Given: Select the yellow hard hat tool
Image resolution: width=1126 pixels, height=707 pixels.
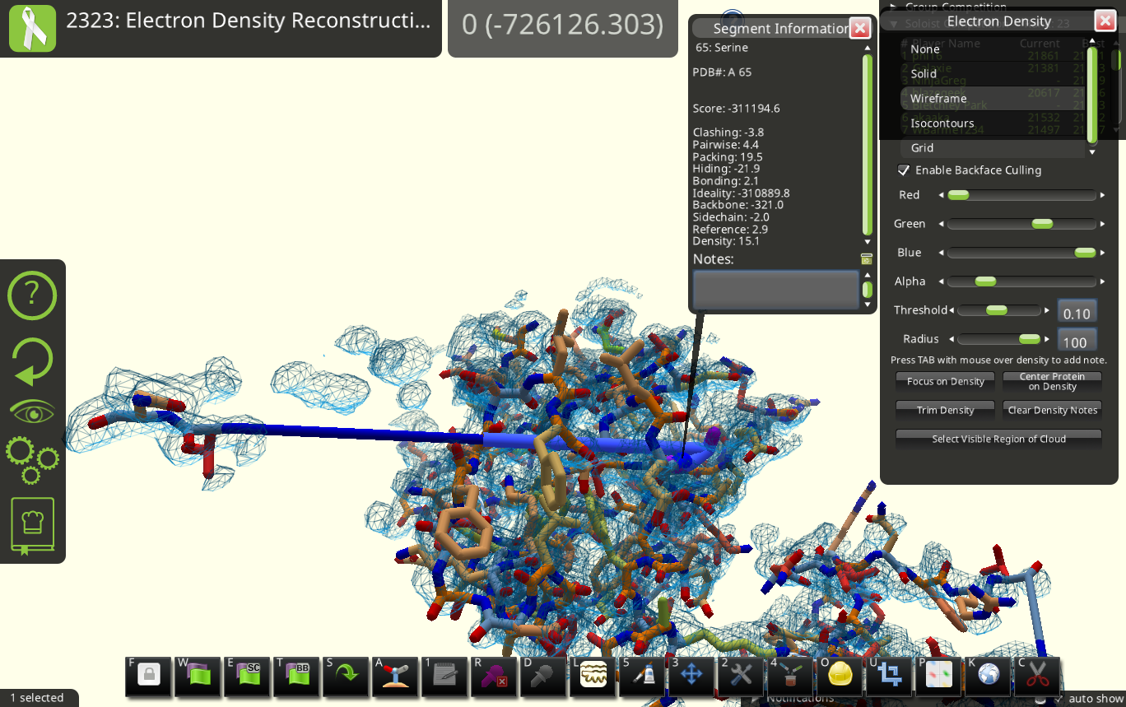Looking at the screenshot, I should coord(840,676).
